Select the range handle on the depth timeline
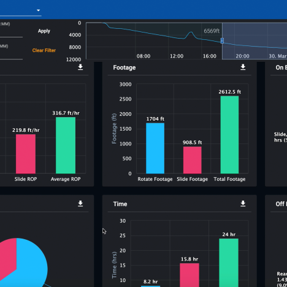Screen dimensions: 287x287 tap(222, 40)
